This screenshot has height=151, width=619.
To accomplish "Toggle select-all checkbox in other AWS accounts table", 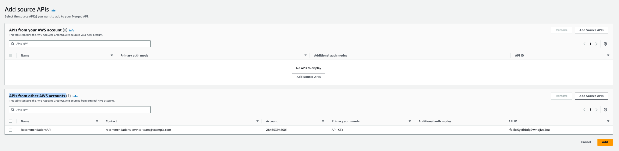I will pos(11,121).
